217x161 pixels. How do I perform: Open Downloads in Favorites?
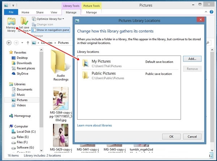point(22,63)
